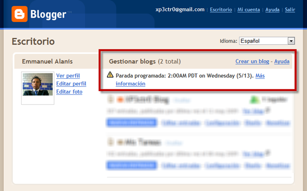Sign out with the Salir link
Screen dimensions: 307x191
(x=290, y=10)
